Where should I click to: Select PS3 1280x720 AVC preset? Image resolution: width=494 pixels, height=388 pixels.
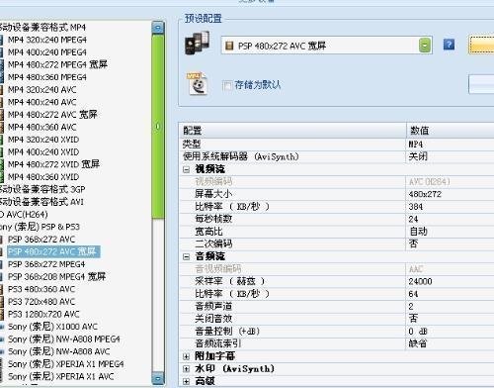click(x=43, y=315)
